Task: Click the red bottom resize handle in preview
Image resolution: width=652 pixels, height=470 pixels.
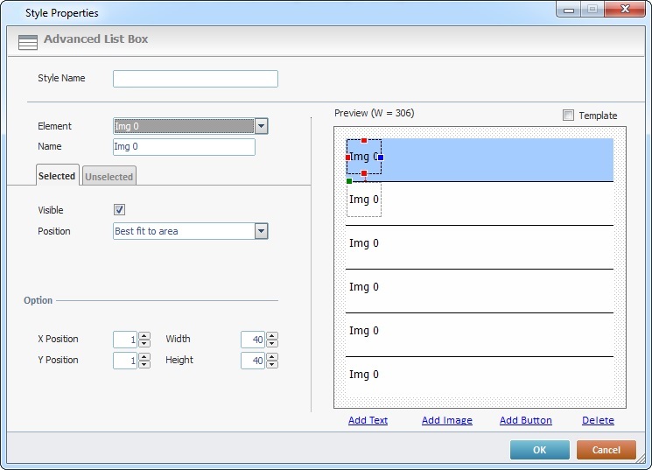Action: tap(364, 174)
